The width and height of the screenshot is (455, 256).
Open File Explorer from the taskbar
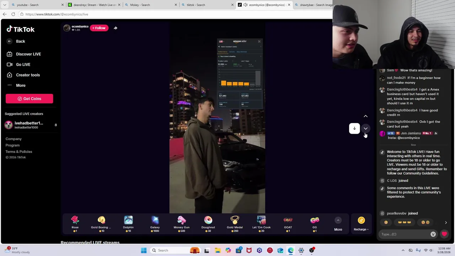(x=218, y=250)
